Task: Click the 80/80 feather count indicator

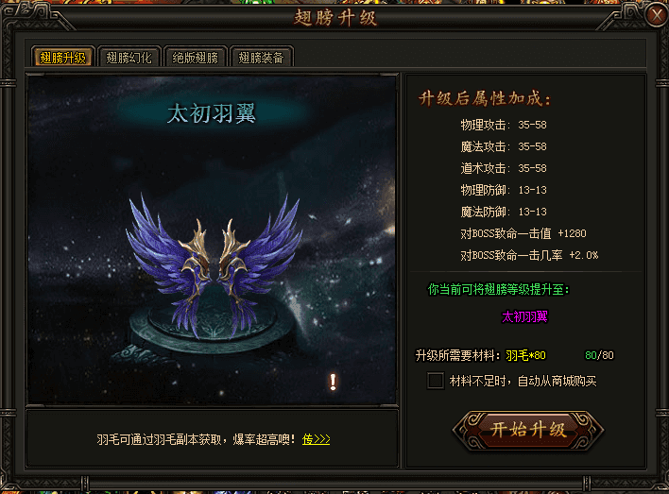Action: click(x=599, y=355)
